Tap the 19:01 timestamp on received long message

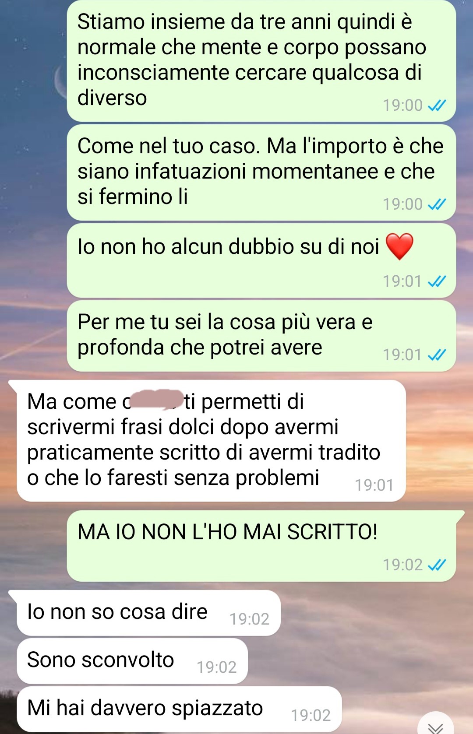[374, 485]
